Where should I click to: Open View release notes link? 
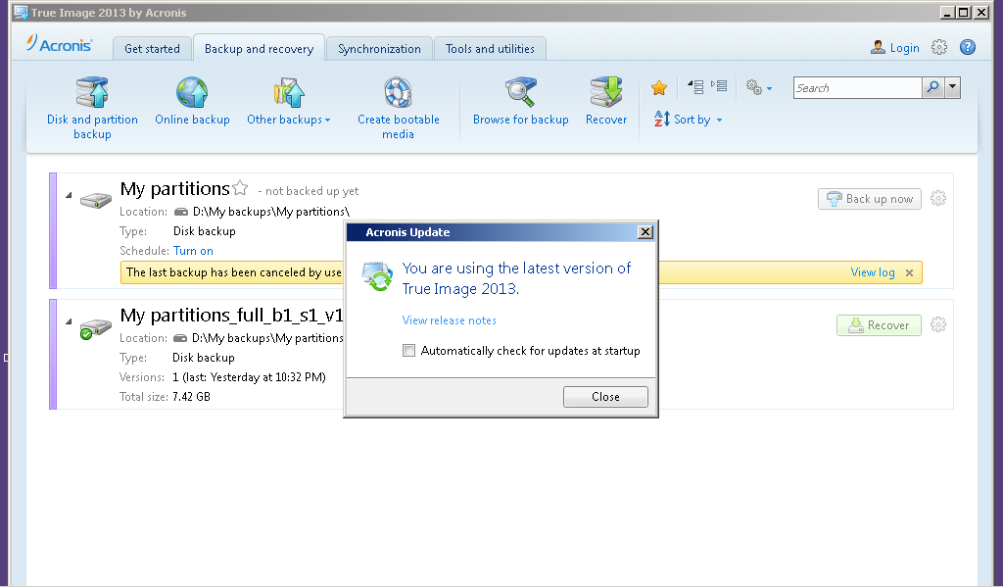pos(449,320)
